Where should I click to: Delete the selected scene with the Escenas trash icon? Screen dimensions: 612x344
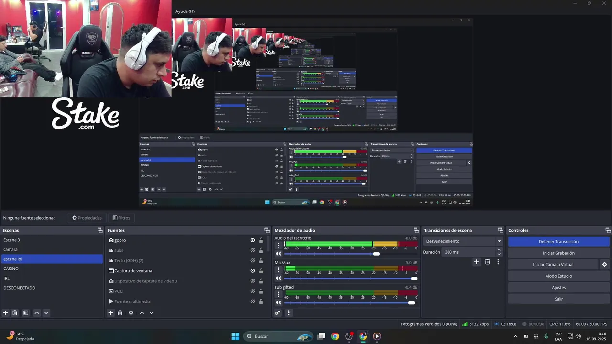tap(15, 313)
